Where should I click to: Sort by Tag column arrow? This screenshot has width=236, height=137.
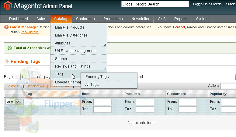point(77,93)
